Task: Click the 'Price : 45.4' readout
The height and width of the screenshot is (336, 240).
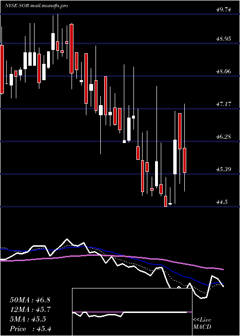Action: pos(30,329)
